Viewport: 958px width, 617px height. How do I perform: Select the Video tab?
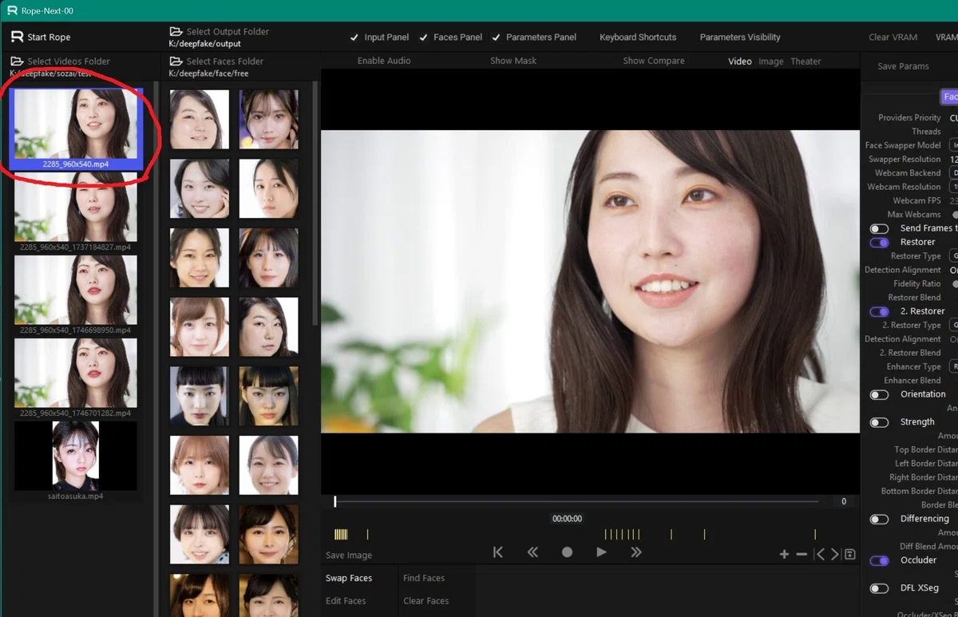[740, 61]
